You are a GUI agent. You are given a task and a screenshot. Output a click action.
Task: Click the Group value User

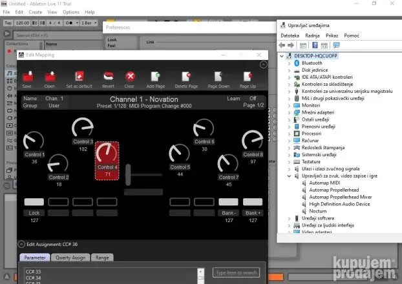pyautogui.click(x=54, y=105)
